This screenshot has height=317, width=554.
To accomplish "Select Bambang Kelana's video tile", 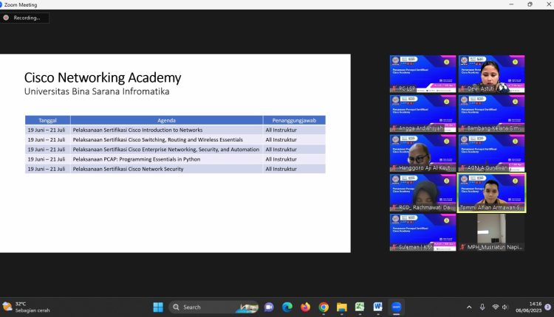I will coord(491,114).
